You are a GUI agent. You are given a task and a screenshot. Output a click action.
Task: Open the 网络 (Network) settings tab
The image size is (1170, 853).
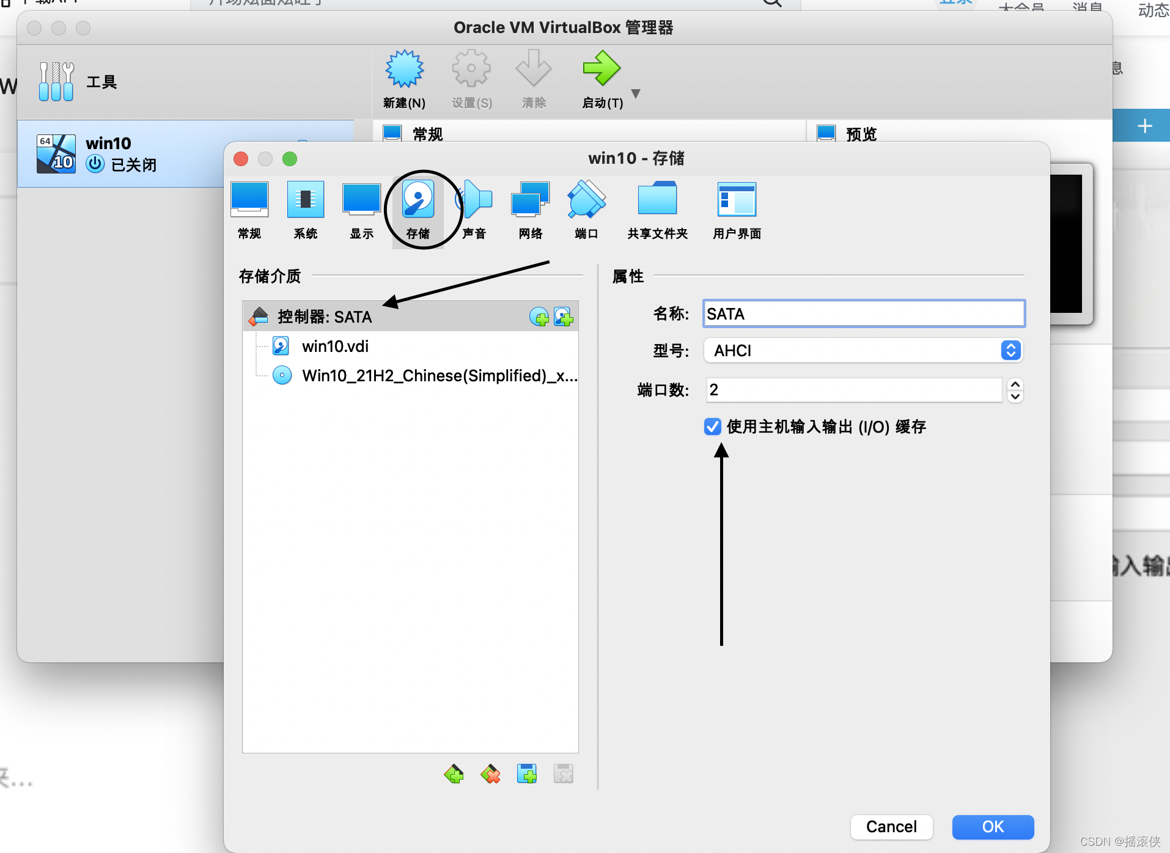530,211
